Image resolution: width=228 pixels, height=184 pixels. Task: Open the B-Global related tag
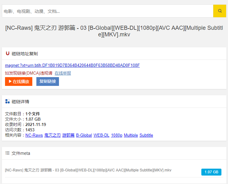tap(84, 135)
